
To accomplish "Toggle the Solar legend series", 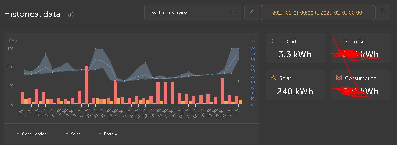I will pos(73,134).
